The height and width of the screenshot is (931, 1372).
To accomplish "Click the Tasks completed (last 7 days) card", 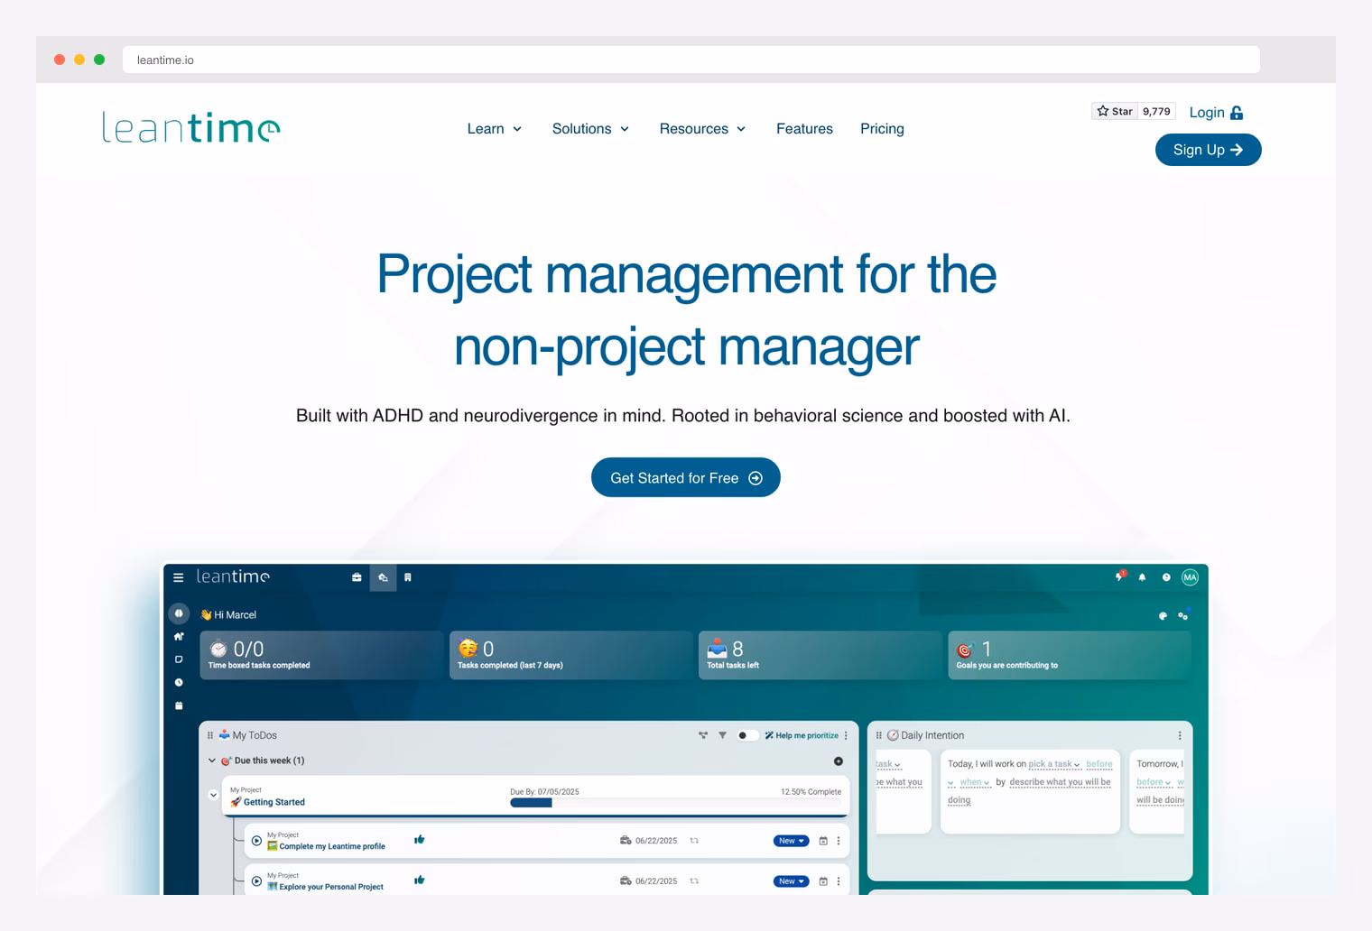I will [570, 655].
